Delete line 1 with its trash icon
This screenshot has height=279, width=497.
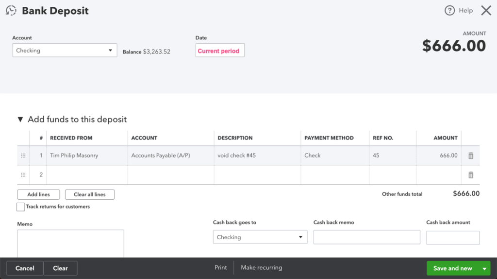471,156
